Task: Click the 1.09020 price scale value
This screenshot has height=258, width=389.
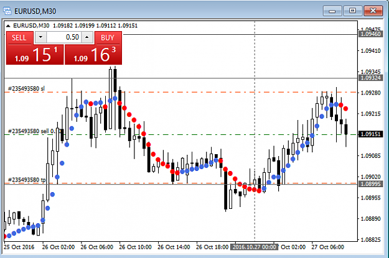Action: point(371,177)
